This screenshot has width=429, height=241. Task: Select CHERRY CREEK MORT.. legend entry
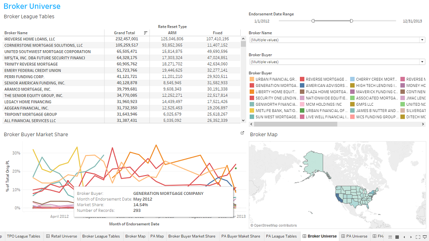[x=374, y=79]
